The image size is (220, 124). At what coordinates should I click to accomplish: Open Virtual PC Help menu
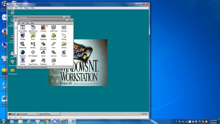tap(32, 8)
